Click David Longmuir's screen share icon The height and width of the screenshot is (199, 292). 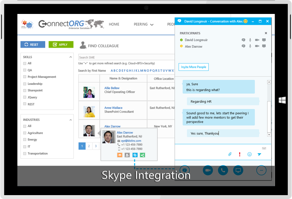point(264,40)
